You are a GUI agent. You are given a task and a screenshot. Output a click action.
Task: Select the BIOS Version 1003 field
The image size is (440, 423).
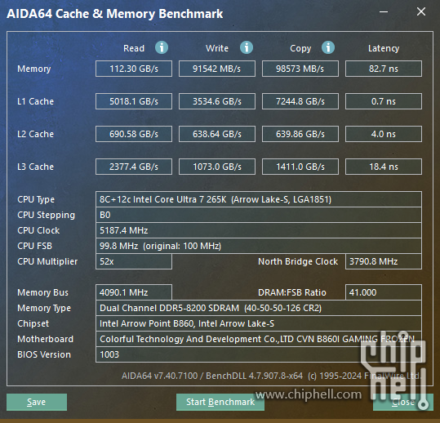[x=259, y=354]
